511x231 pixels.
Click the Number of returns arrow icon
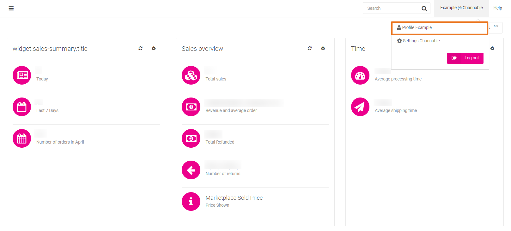[x=191, y=170]
